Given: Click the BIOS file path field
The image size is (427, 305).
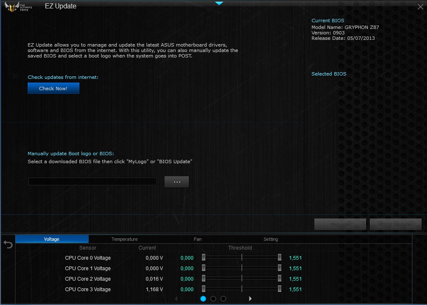Looking at the screenshot, I should 93,182.
